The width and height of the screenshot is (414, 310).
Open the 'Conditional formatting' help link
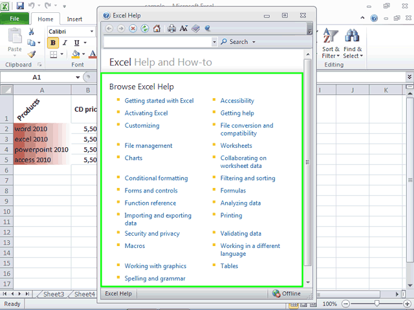[x=157, y=178]
